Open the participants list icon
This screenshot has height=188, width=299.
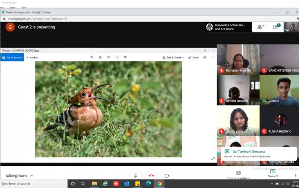coord(261,27)
